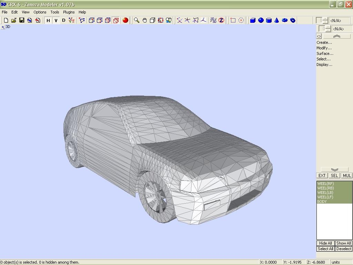Screen dimensions: 353x265
Task: Toggle the V axis button
Action: pyautogui.click(x=56, y=20)
